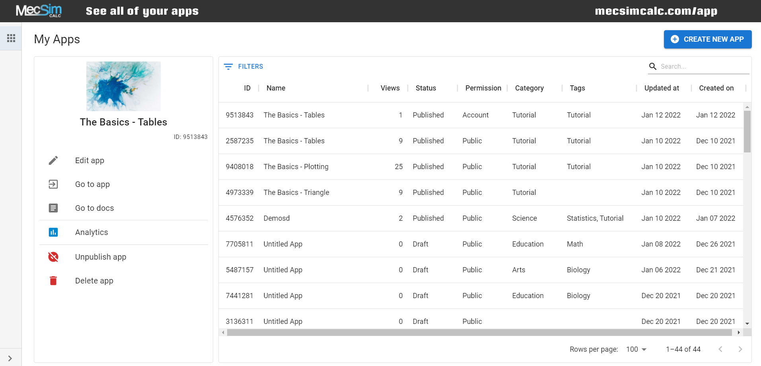Image resolution: width=761 pixels, height=366 pixels.
Task: Click table scroll down arrow
Action: coord(747,324)
